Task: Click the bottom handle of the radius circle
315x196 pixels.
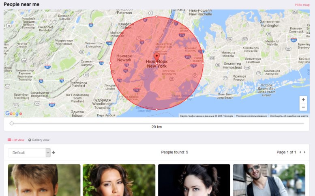Action: (x=157, y=110)
